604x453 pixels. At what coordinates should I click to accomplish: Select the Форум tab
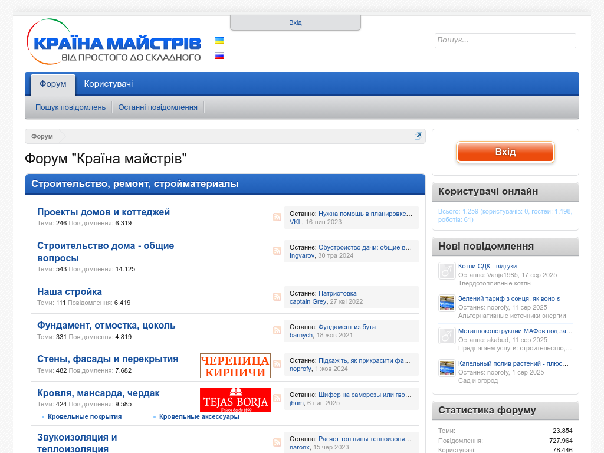tap(53, 84)
